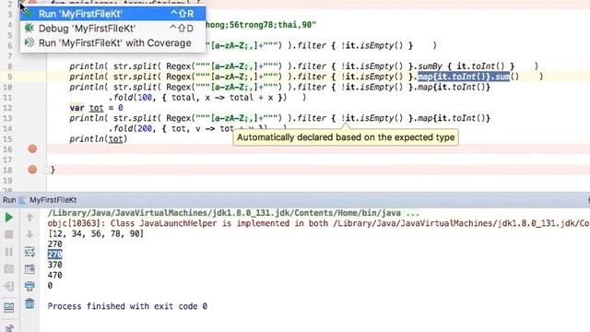Click the green Rerun button in Run panel
590x332 pixels.
(x=8, y=218)
